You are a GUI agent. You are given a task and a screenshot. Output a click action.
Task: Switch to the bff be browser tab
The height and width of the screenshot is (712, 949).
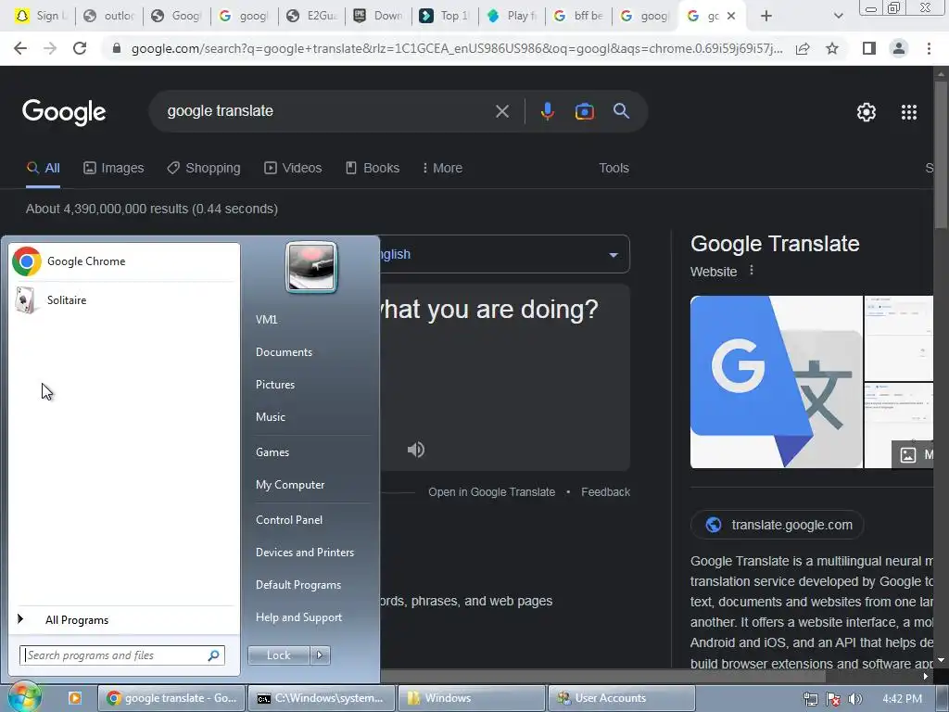(578, 16)
